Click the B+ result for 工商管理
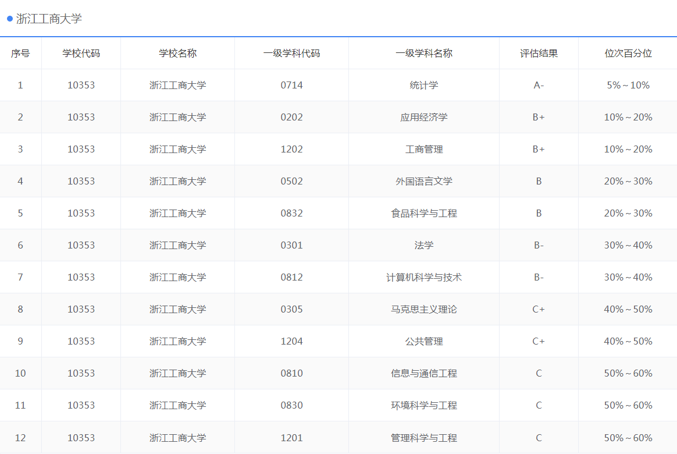This screenshot has width=677, height=454. pos(539,149)
